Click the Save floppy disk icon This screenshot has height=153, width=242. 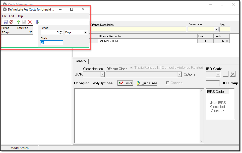6,22
